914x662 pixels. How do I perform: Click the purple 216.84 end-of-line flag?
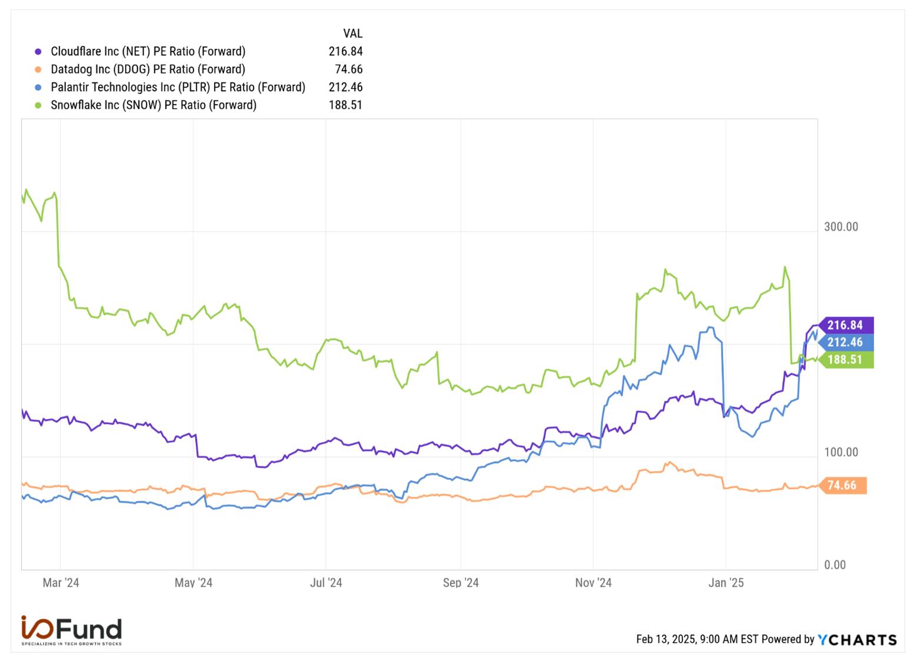click(x=845, y=325)
